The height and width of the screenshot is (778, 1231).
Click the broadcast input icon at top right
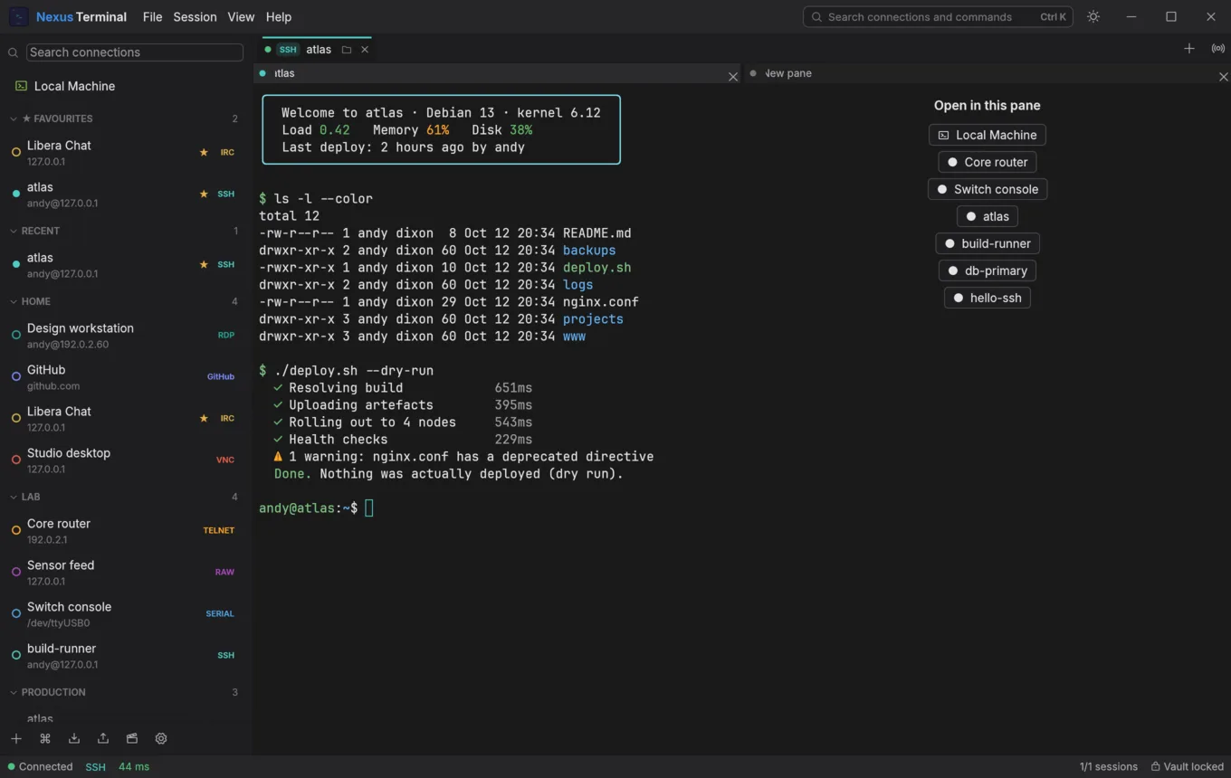click(1218, 49)
